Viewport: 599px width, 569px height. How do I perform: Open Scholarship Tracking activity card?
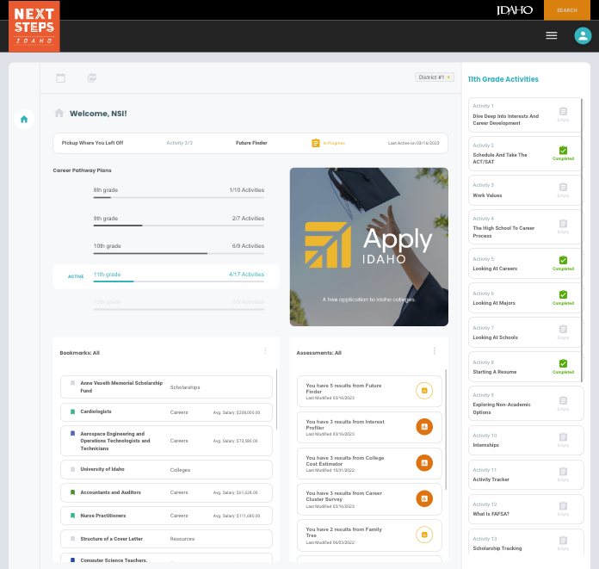(x=526, y=541)
